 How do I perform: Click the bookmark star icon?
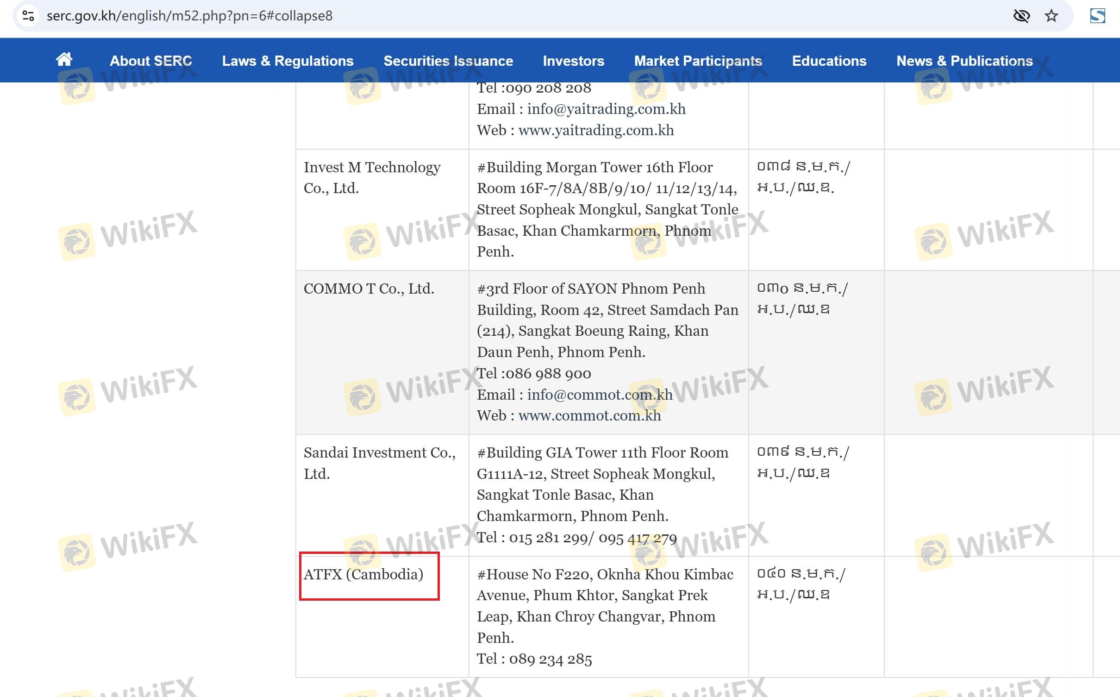click(1051, 16)
